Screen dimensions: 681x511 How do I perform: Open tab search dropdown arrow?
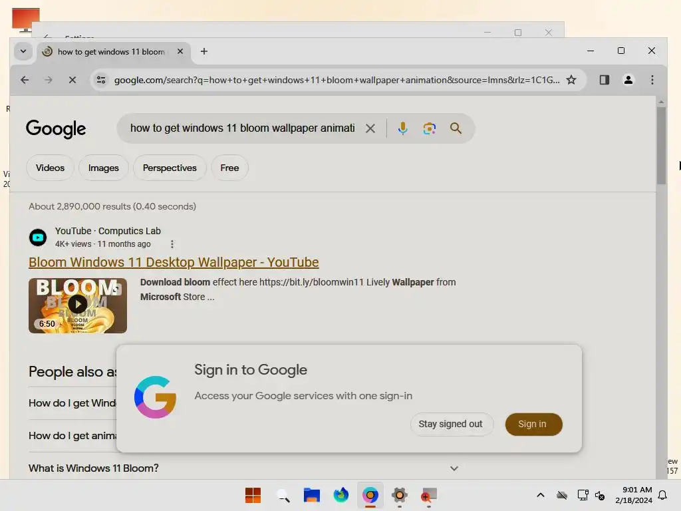[23, 51]
